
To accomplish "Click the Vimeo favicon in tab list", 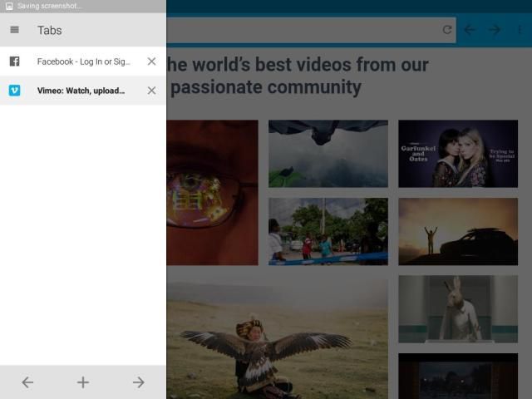I will point(14,91).
